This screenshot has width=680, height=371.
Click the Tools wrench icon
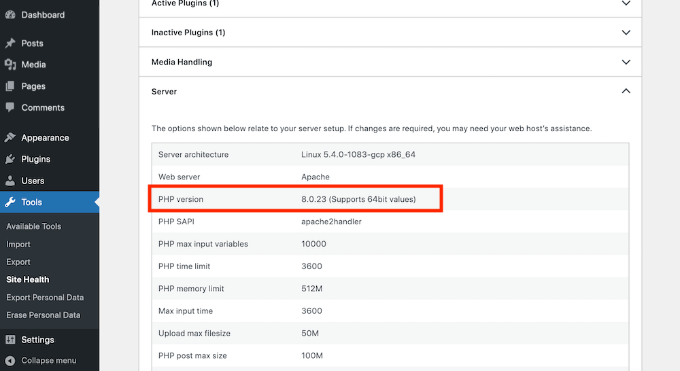pyautogui.click(x=10, y=202)
